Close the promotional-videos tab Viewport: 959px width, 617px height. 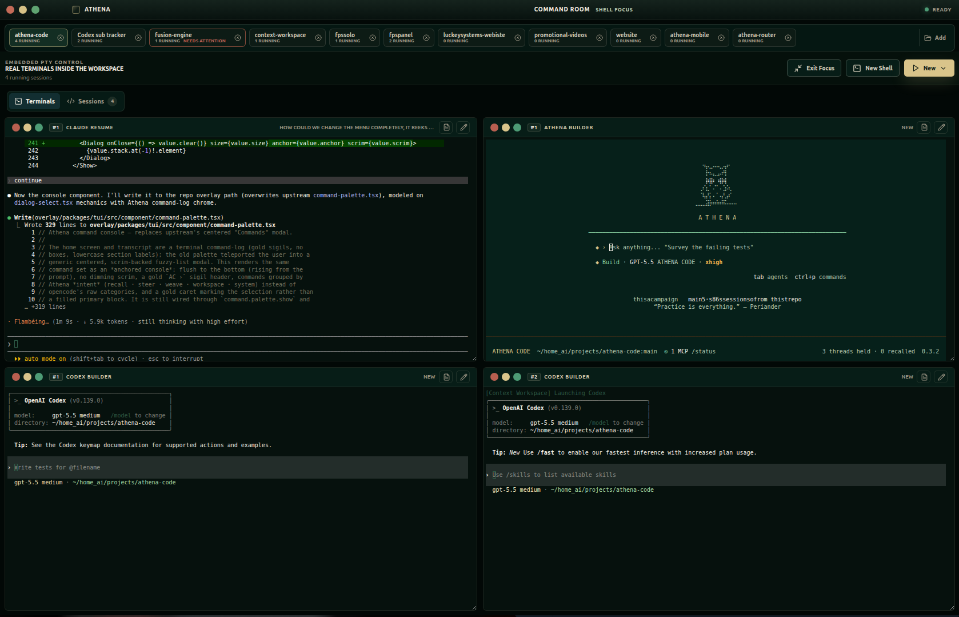click(x=600, y=38)
